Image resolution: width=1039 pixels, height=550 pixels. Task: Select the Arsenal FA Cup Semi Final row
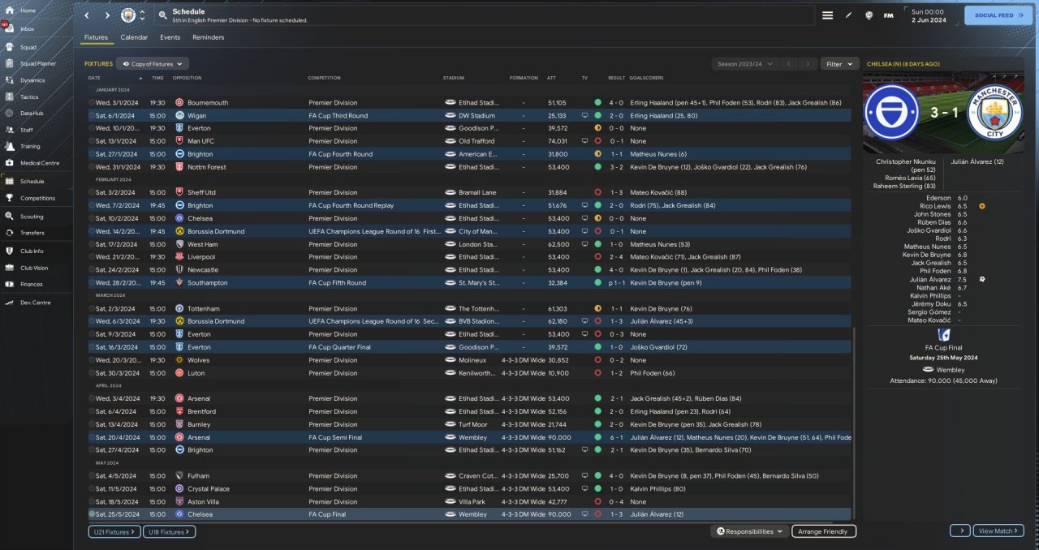click(x=470, y=437)
